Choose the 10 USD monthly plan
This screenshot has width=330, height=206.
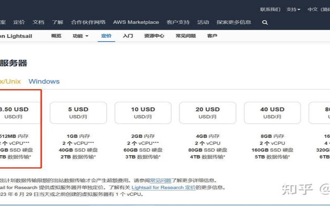pyautogui.click(x=143, y=112)
